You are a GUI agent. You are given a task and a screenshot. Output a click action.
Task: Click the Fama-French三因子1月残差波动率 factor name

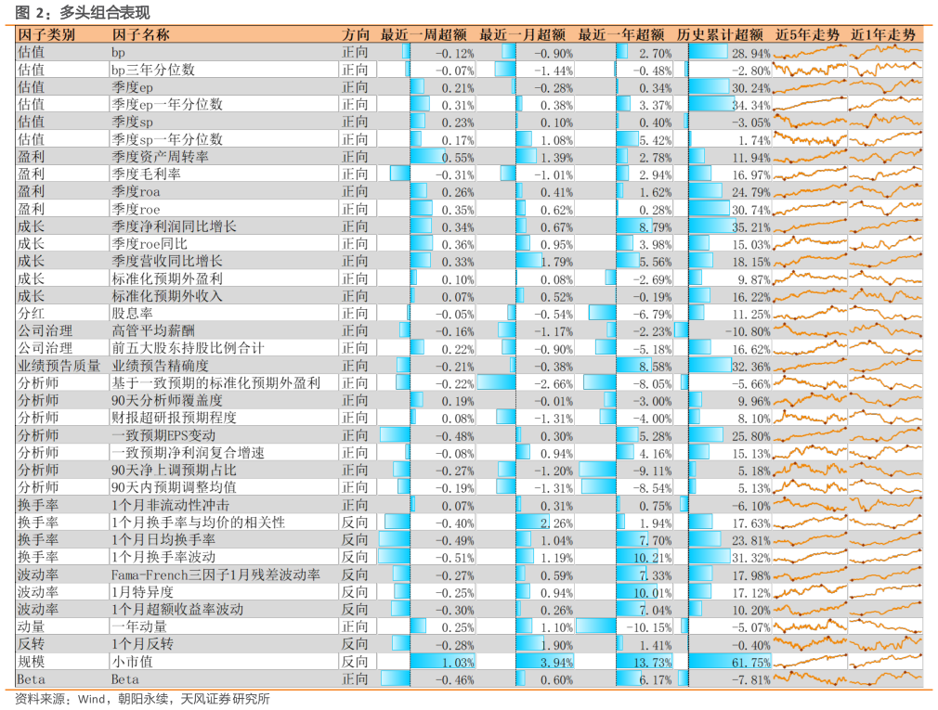(215, 575)
